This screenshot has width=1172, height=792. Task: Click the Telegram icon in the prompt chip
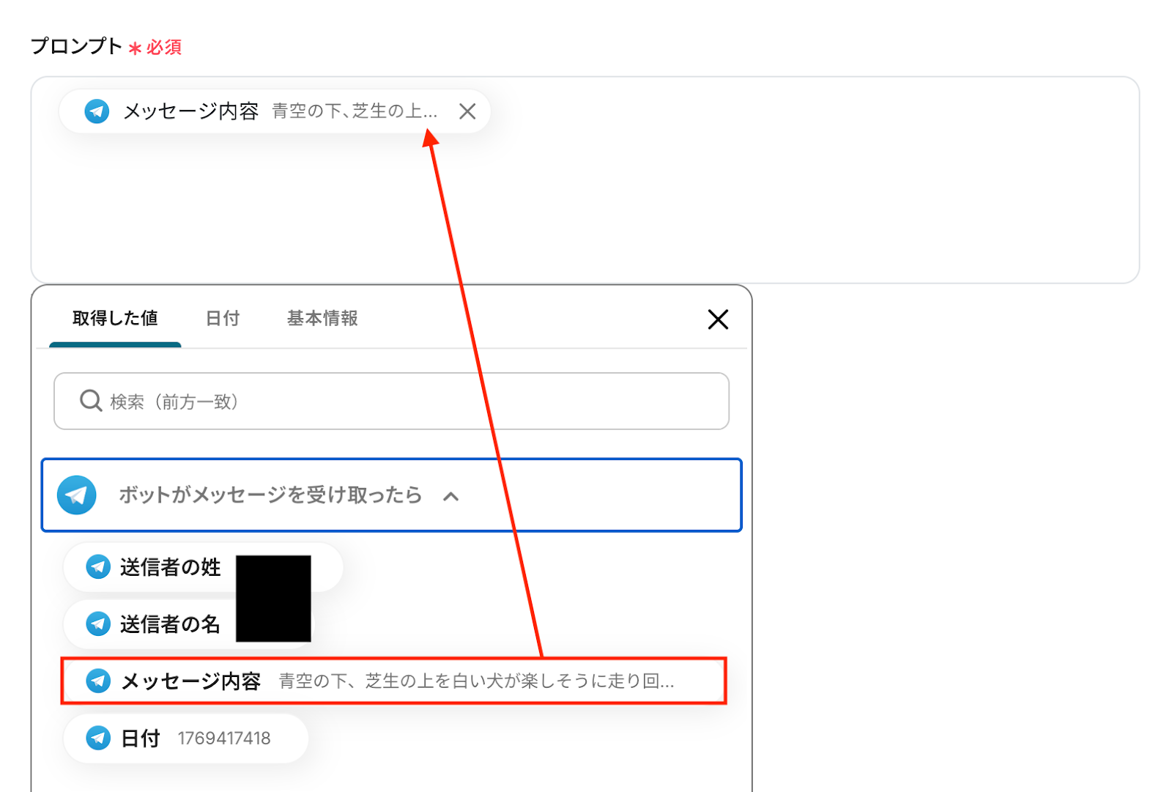coord(97,111)
